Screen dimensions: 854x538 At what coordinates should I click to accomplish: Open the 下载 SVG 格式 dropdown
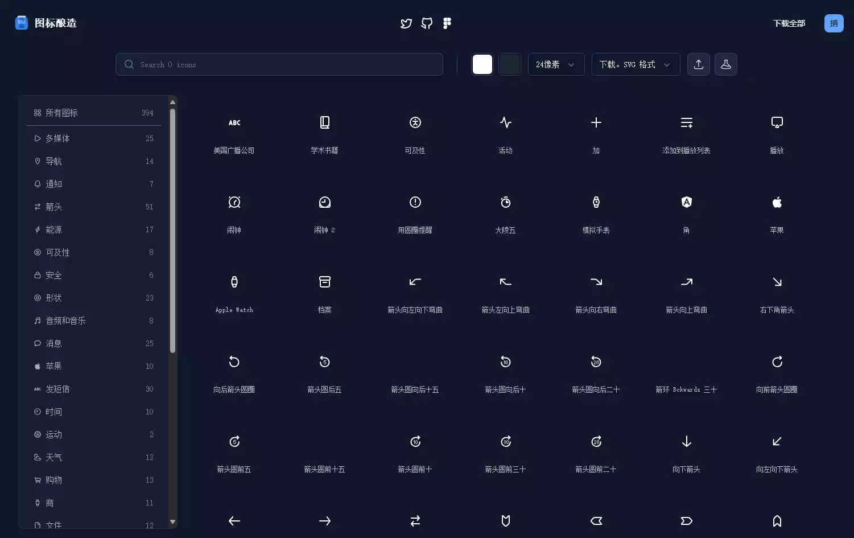[x=636, y=64]
